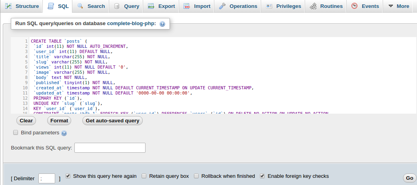
Task: Click the Events clock icon
Action: (354, 6)
